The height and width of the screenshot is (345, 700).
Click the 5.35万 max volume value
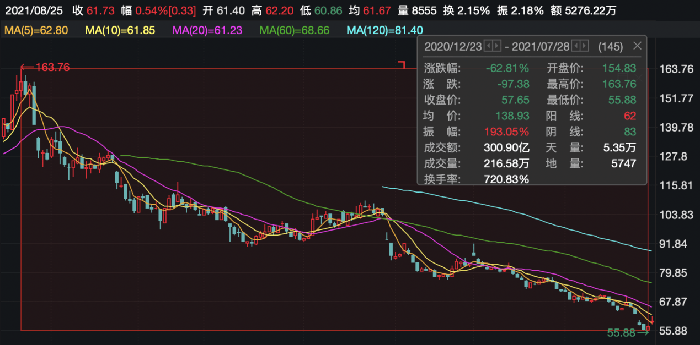click(x=620, y=147)
